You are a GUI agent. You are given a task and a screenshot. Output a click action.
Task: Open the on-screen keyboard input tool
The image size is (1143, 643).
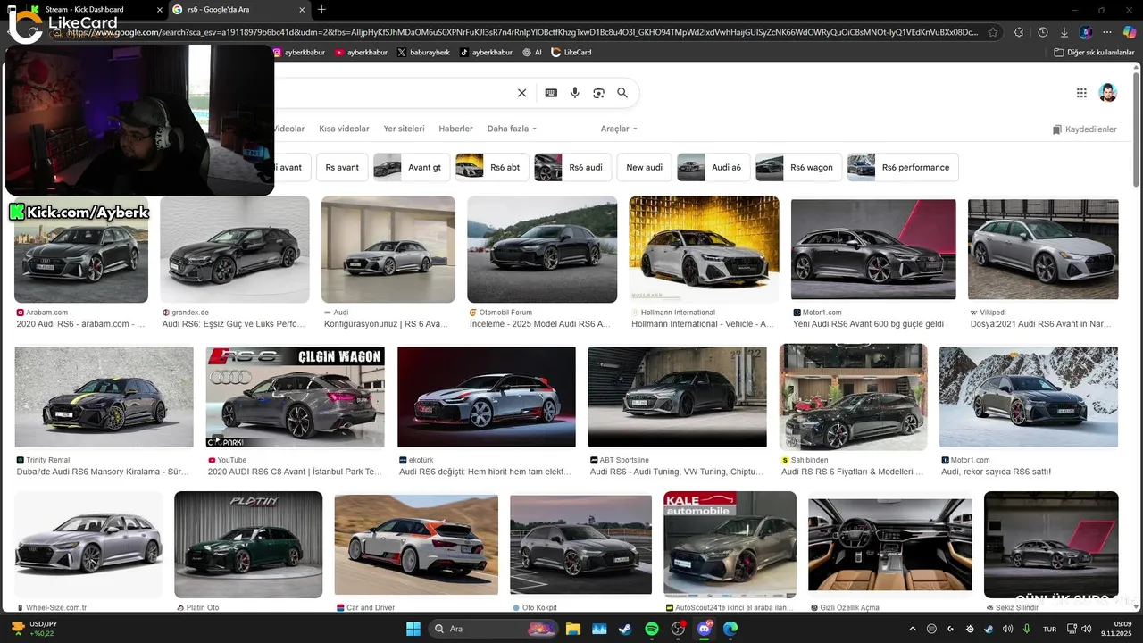click(551, 93)
